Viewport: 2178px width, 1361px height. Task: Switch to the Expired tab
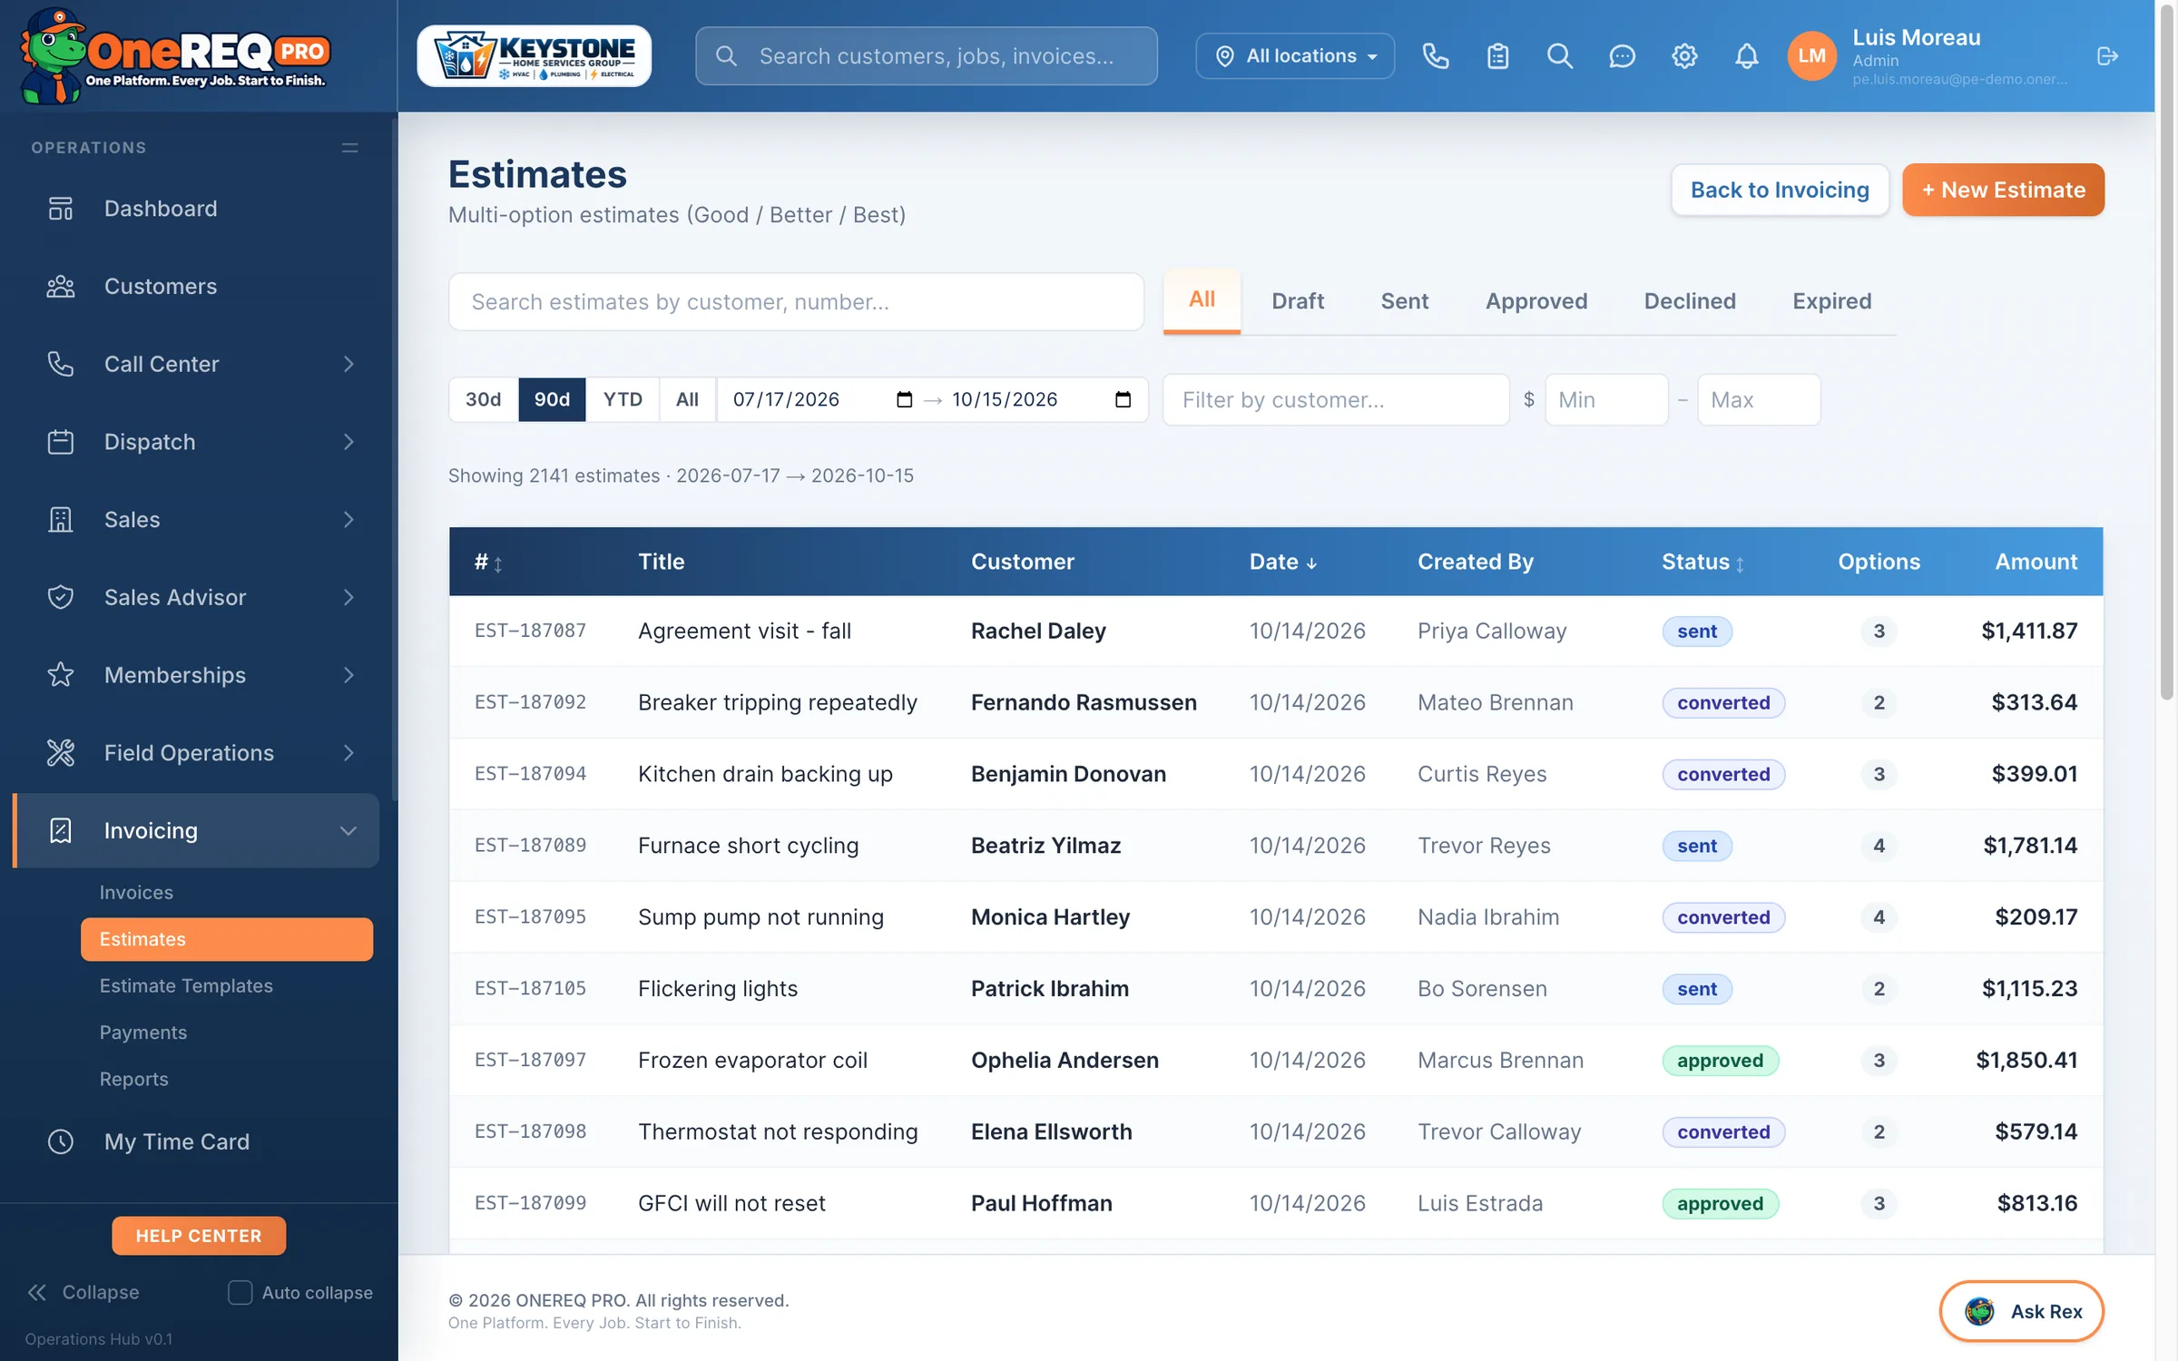pyautogui.click(x=1831, y=301)
